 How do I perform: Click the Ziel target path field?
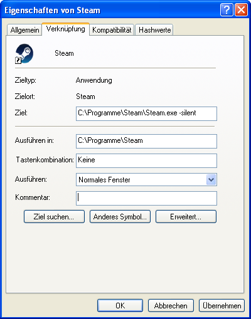coord(146,113)
